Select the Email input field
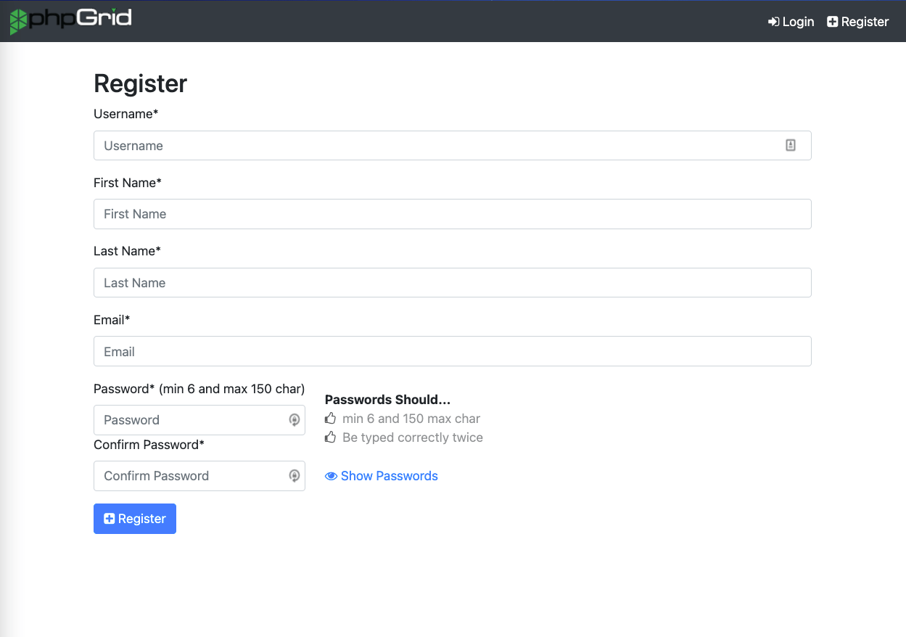The image size is (906, 637). click(x=453, y=351)
